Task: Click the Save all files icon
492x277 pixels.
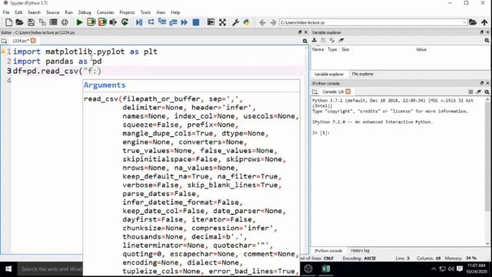Action: (x=42, y=22)
